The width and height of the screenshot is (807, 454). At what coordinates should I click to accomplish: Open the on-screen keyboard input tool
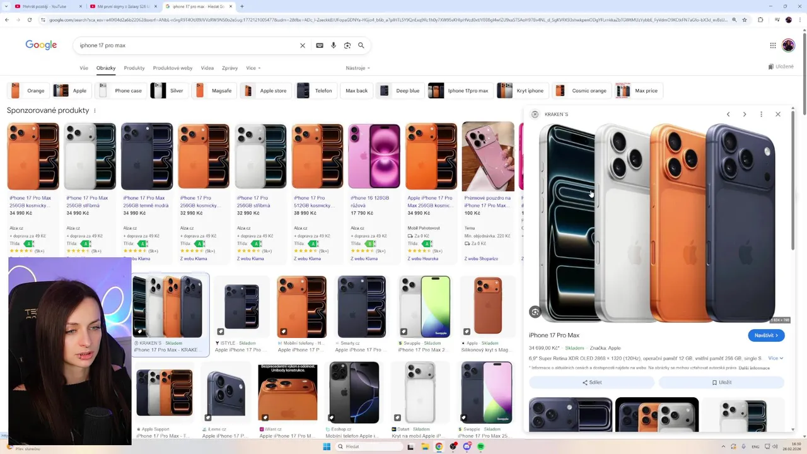320,45
